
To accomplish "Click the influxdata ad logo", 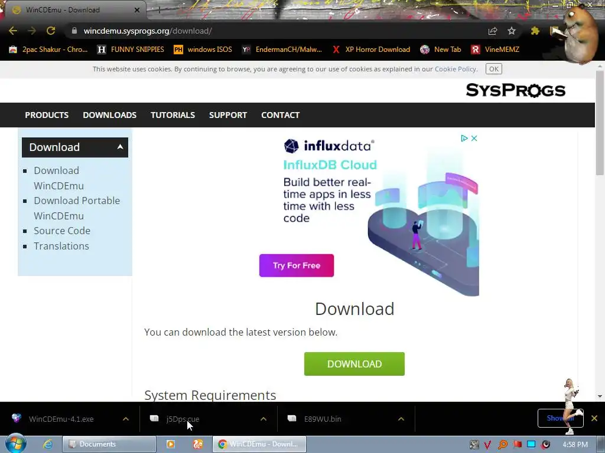I will tap(329, 146).
